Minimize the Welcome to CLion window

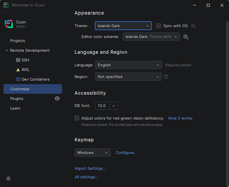(195, 5)
